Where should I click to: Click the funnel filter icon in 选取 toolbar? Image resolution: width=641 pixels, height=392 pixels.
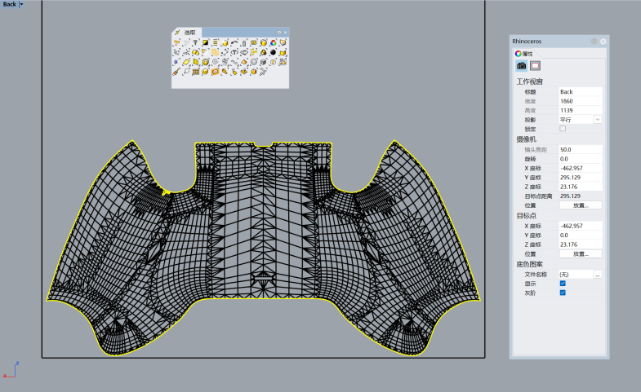(195, 42)
